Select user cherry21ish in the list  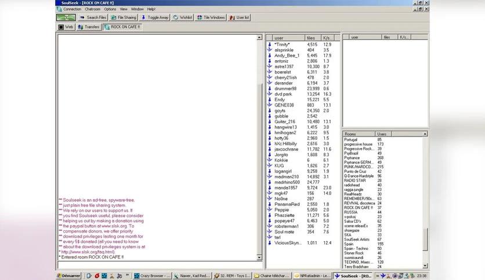(x=285, y=78)
